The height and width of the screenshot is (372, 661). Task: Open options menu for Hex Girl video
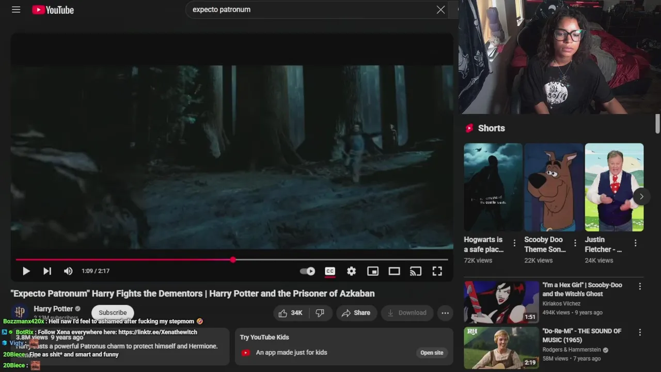[x=640, y=286]
